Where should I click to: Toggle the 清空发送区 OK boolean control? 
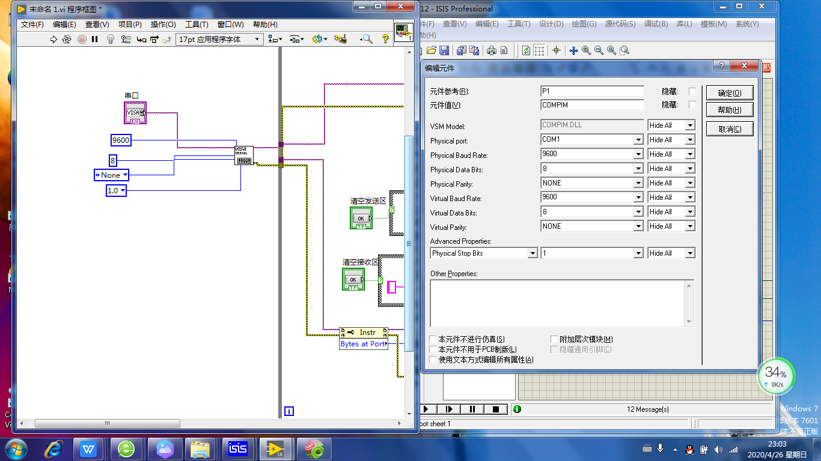(361, 218)
